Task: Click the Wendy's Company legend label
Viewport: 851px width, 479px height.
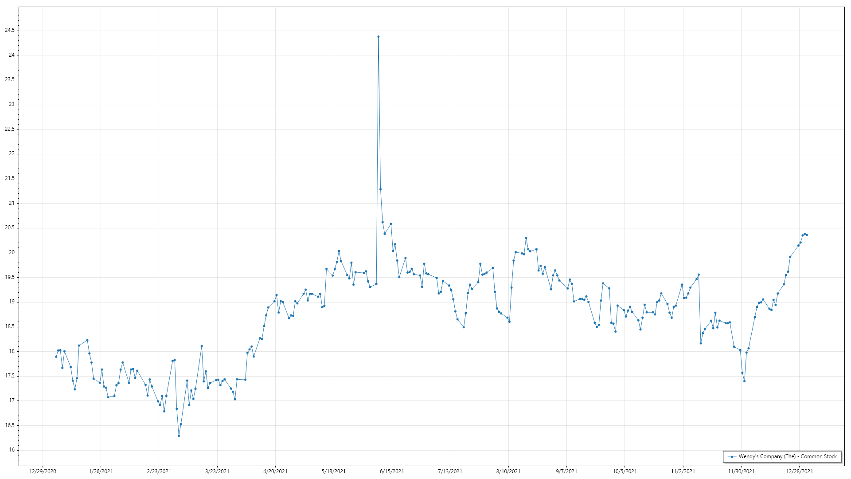Action: (787, 456)
